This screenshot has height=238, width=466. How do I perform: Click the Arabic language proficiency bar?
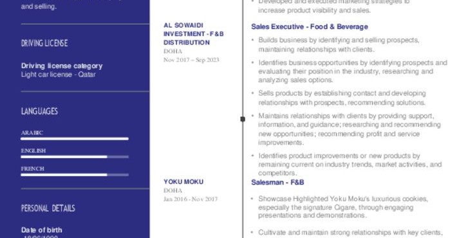(x=75, y=139)
